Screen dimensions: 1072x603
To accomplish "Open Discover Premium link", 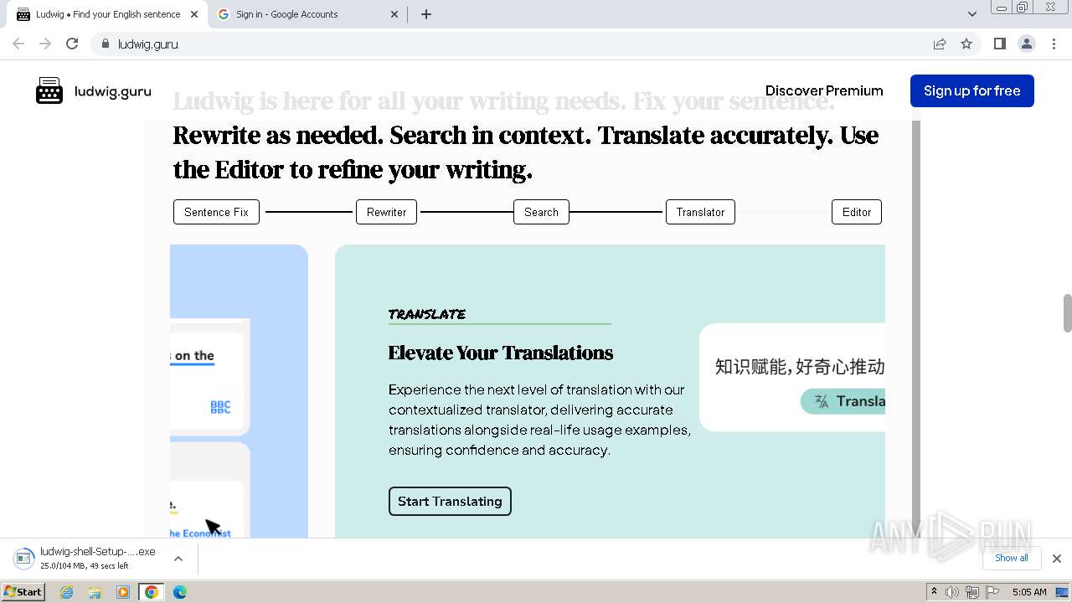I will 824,90.
